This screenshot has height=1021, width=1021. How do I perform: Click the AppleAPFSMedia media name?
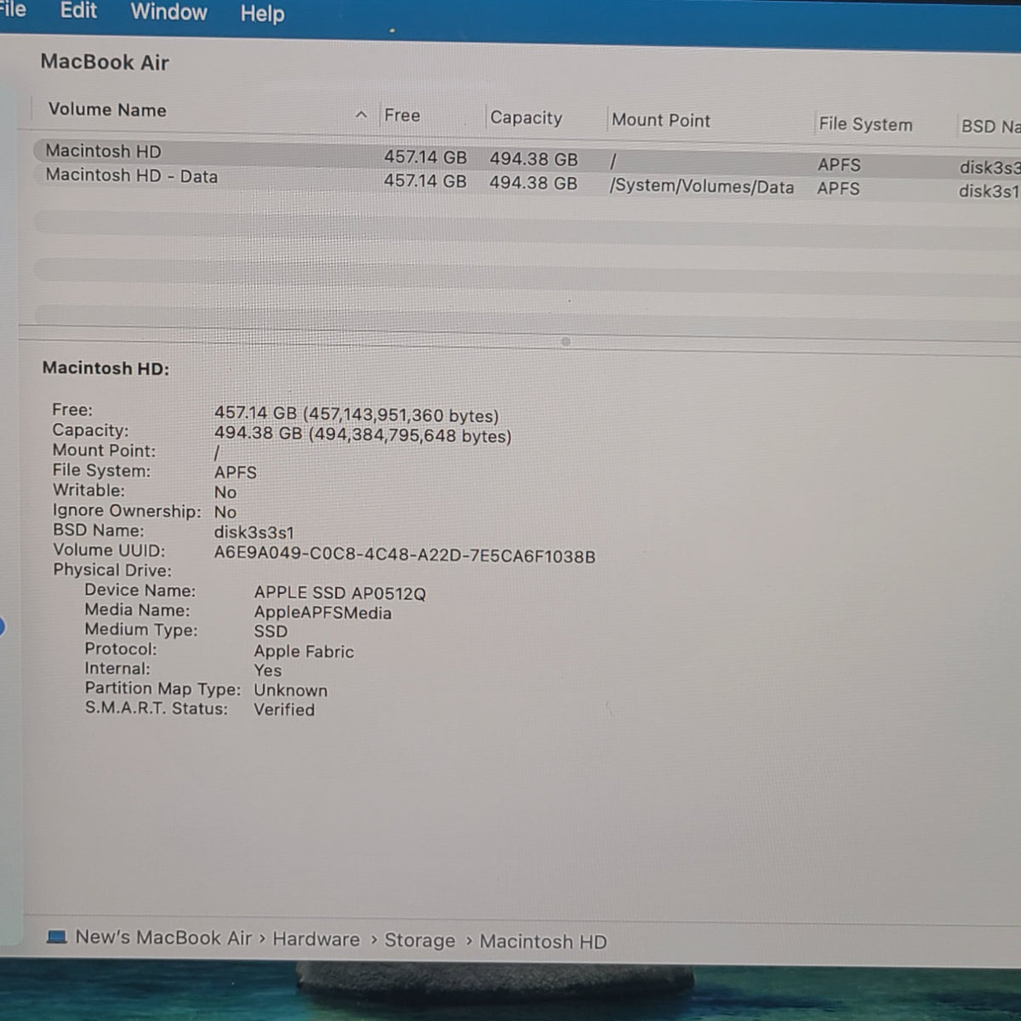(x=322, y=613)
